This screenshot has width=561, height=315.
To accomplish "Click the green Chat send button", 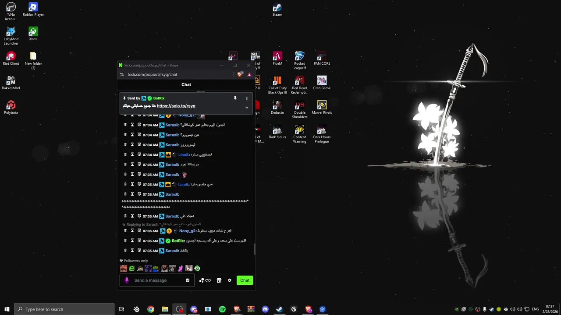I will point(245,280).
